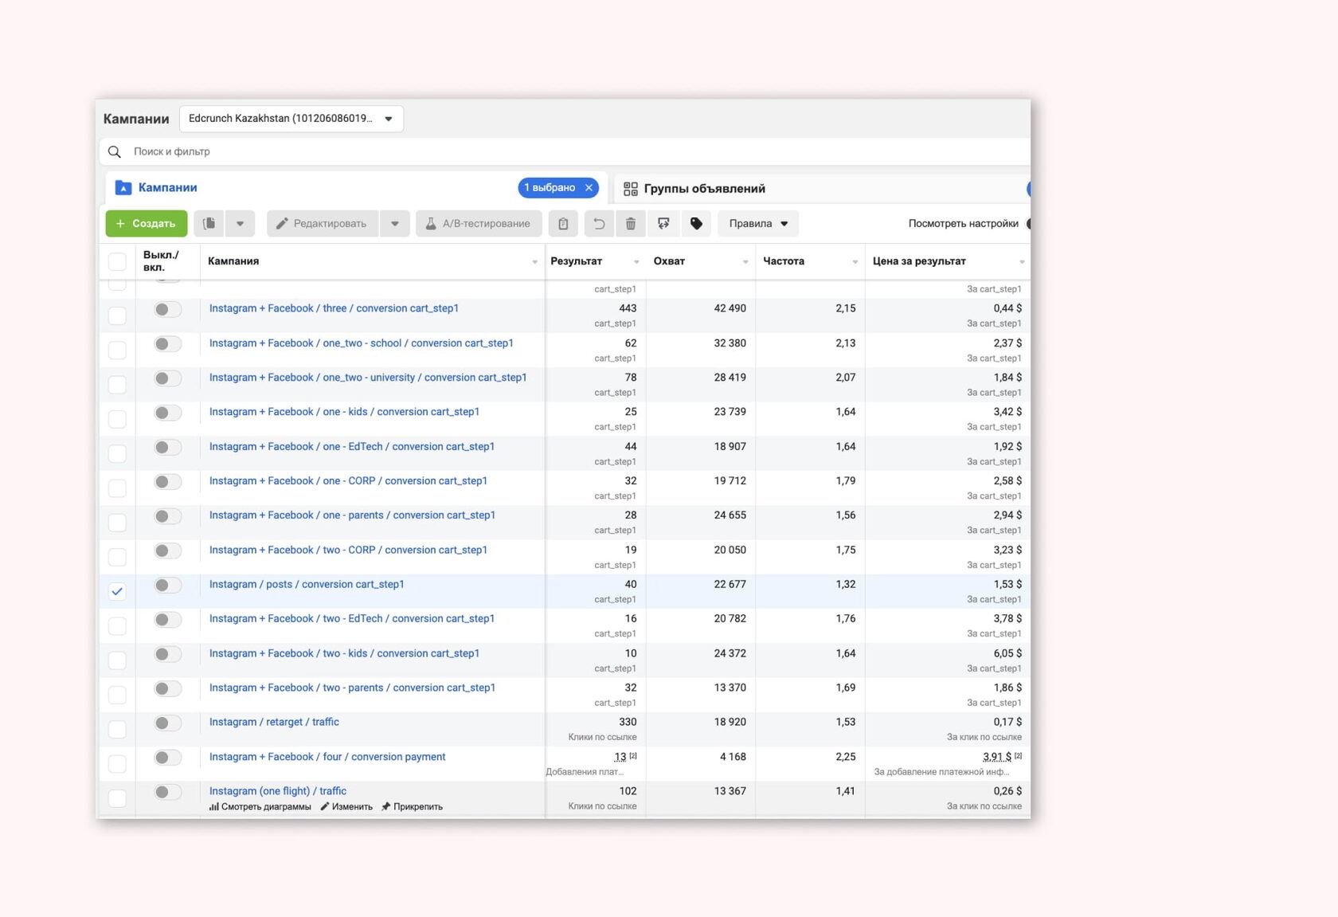This screenshot has height=917, width=1338.
Task: Check the 'one - kids' campaign row checkbox
Action: point(117,419)
